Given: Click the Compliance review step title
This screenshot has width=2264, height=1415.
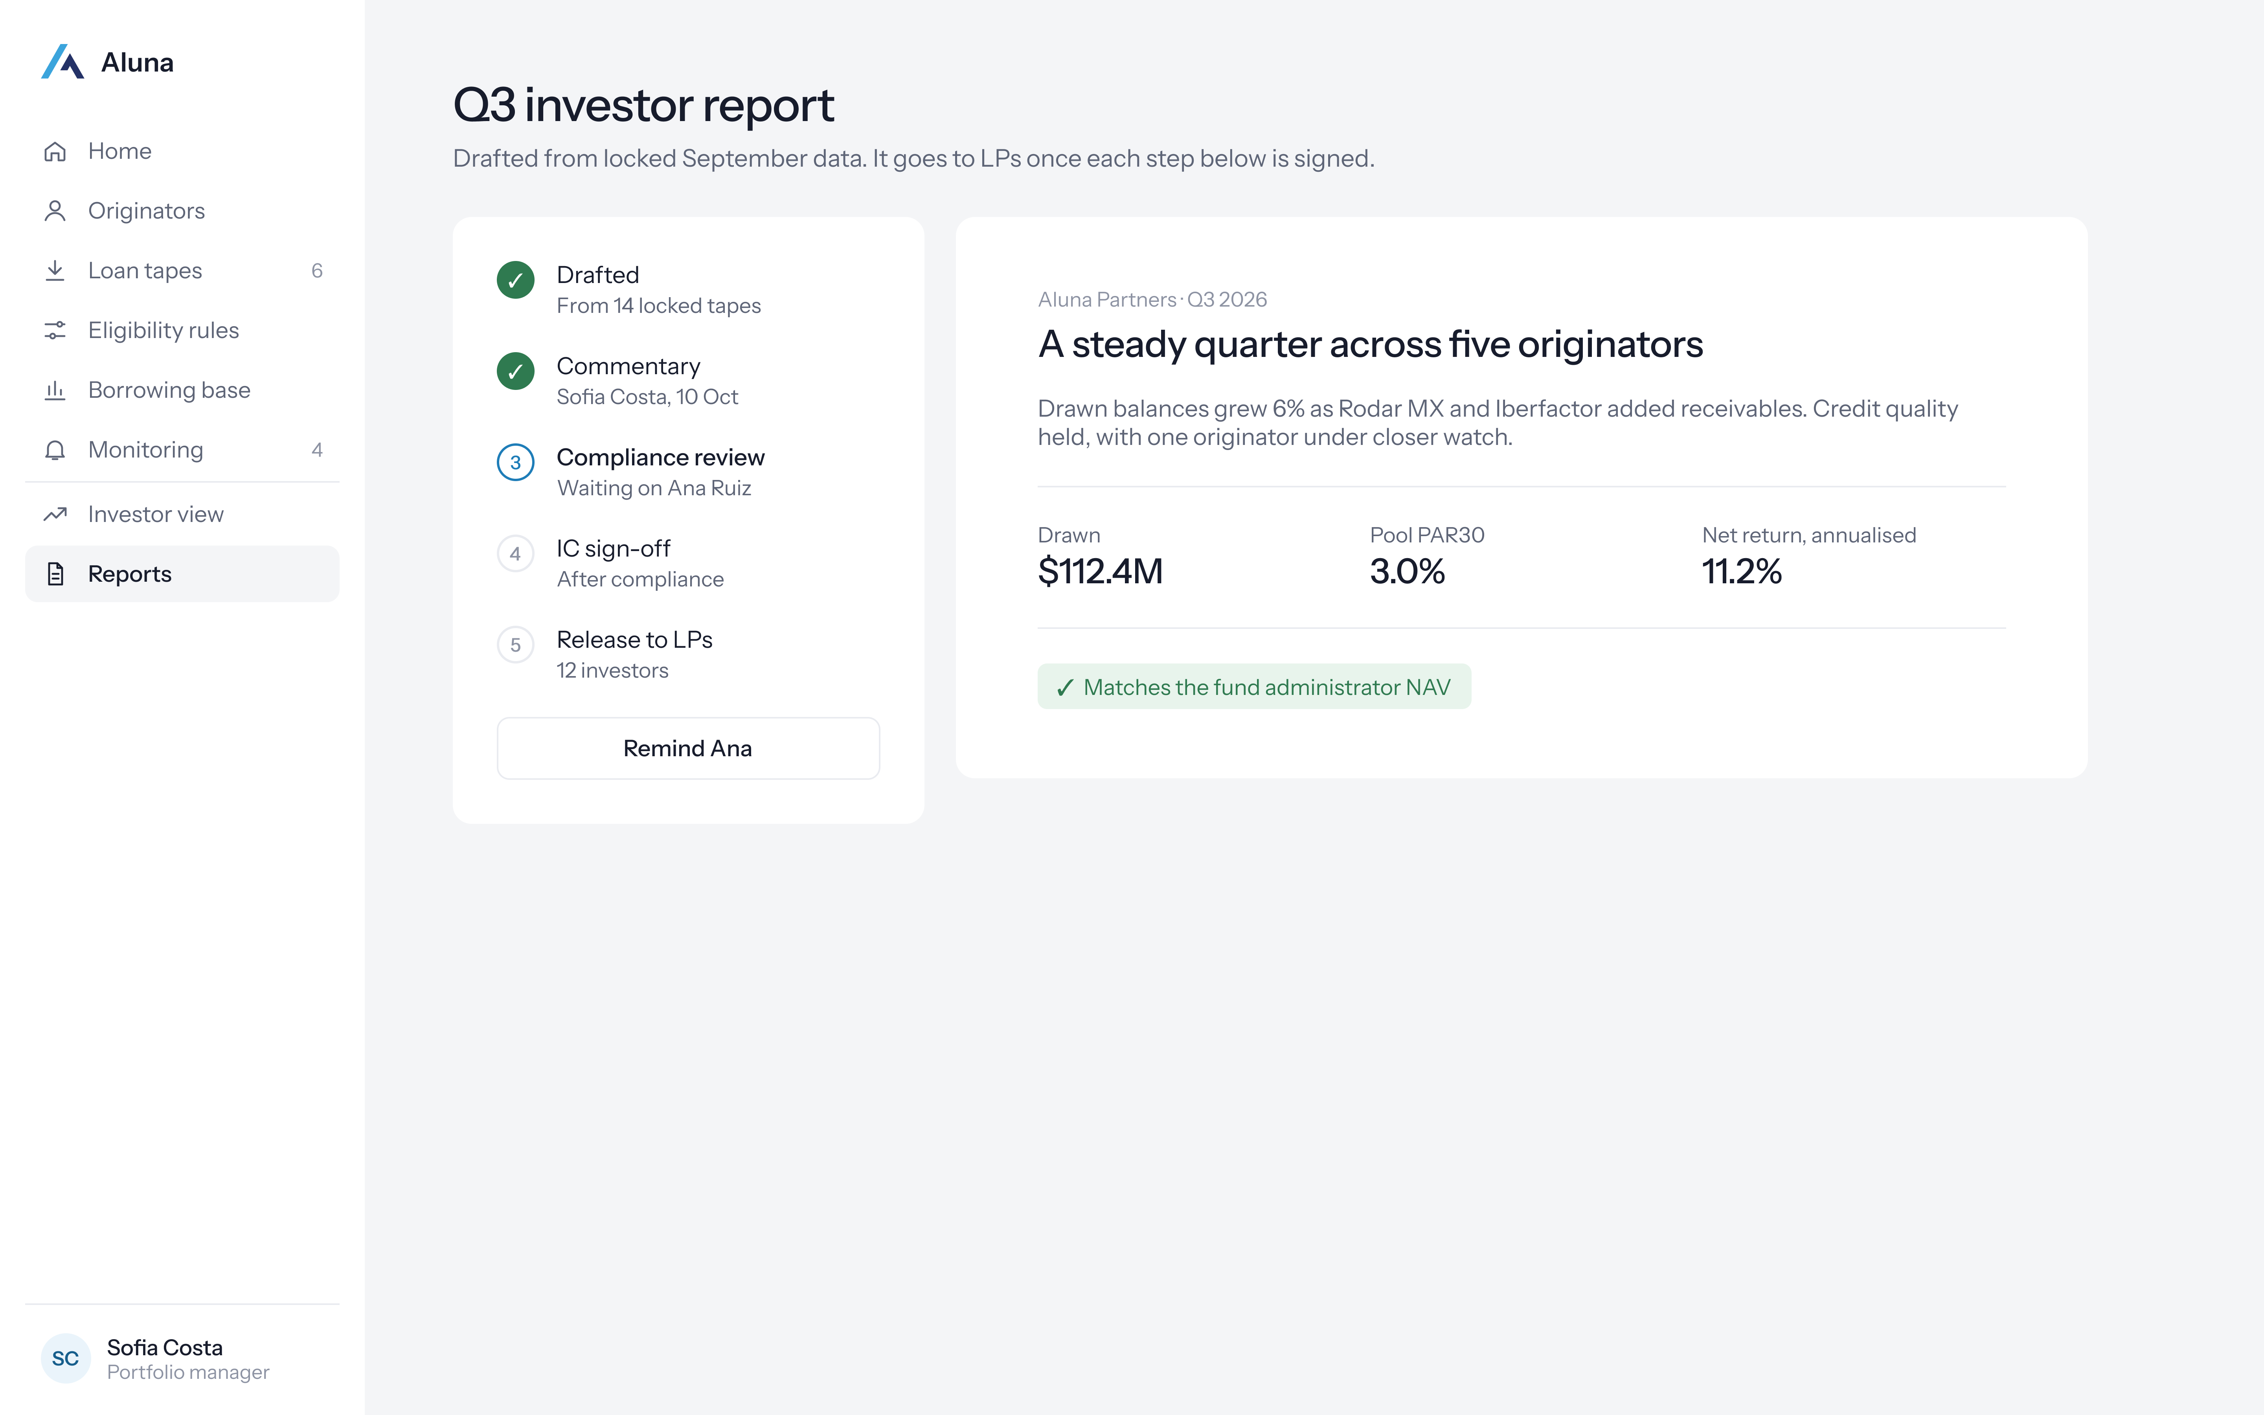Looking at the screenshot, I should 660,457.
